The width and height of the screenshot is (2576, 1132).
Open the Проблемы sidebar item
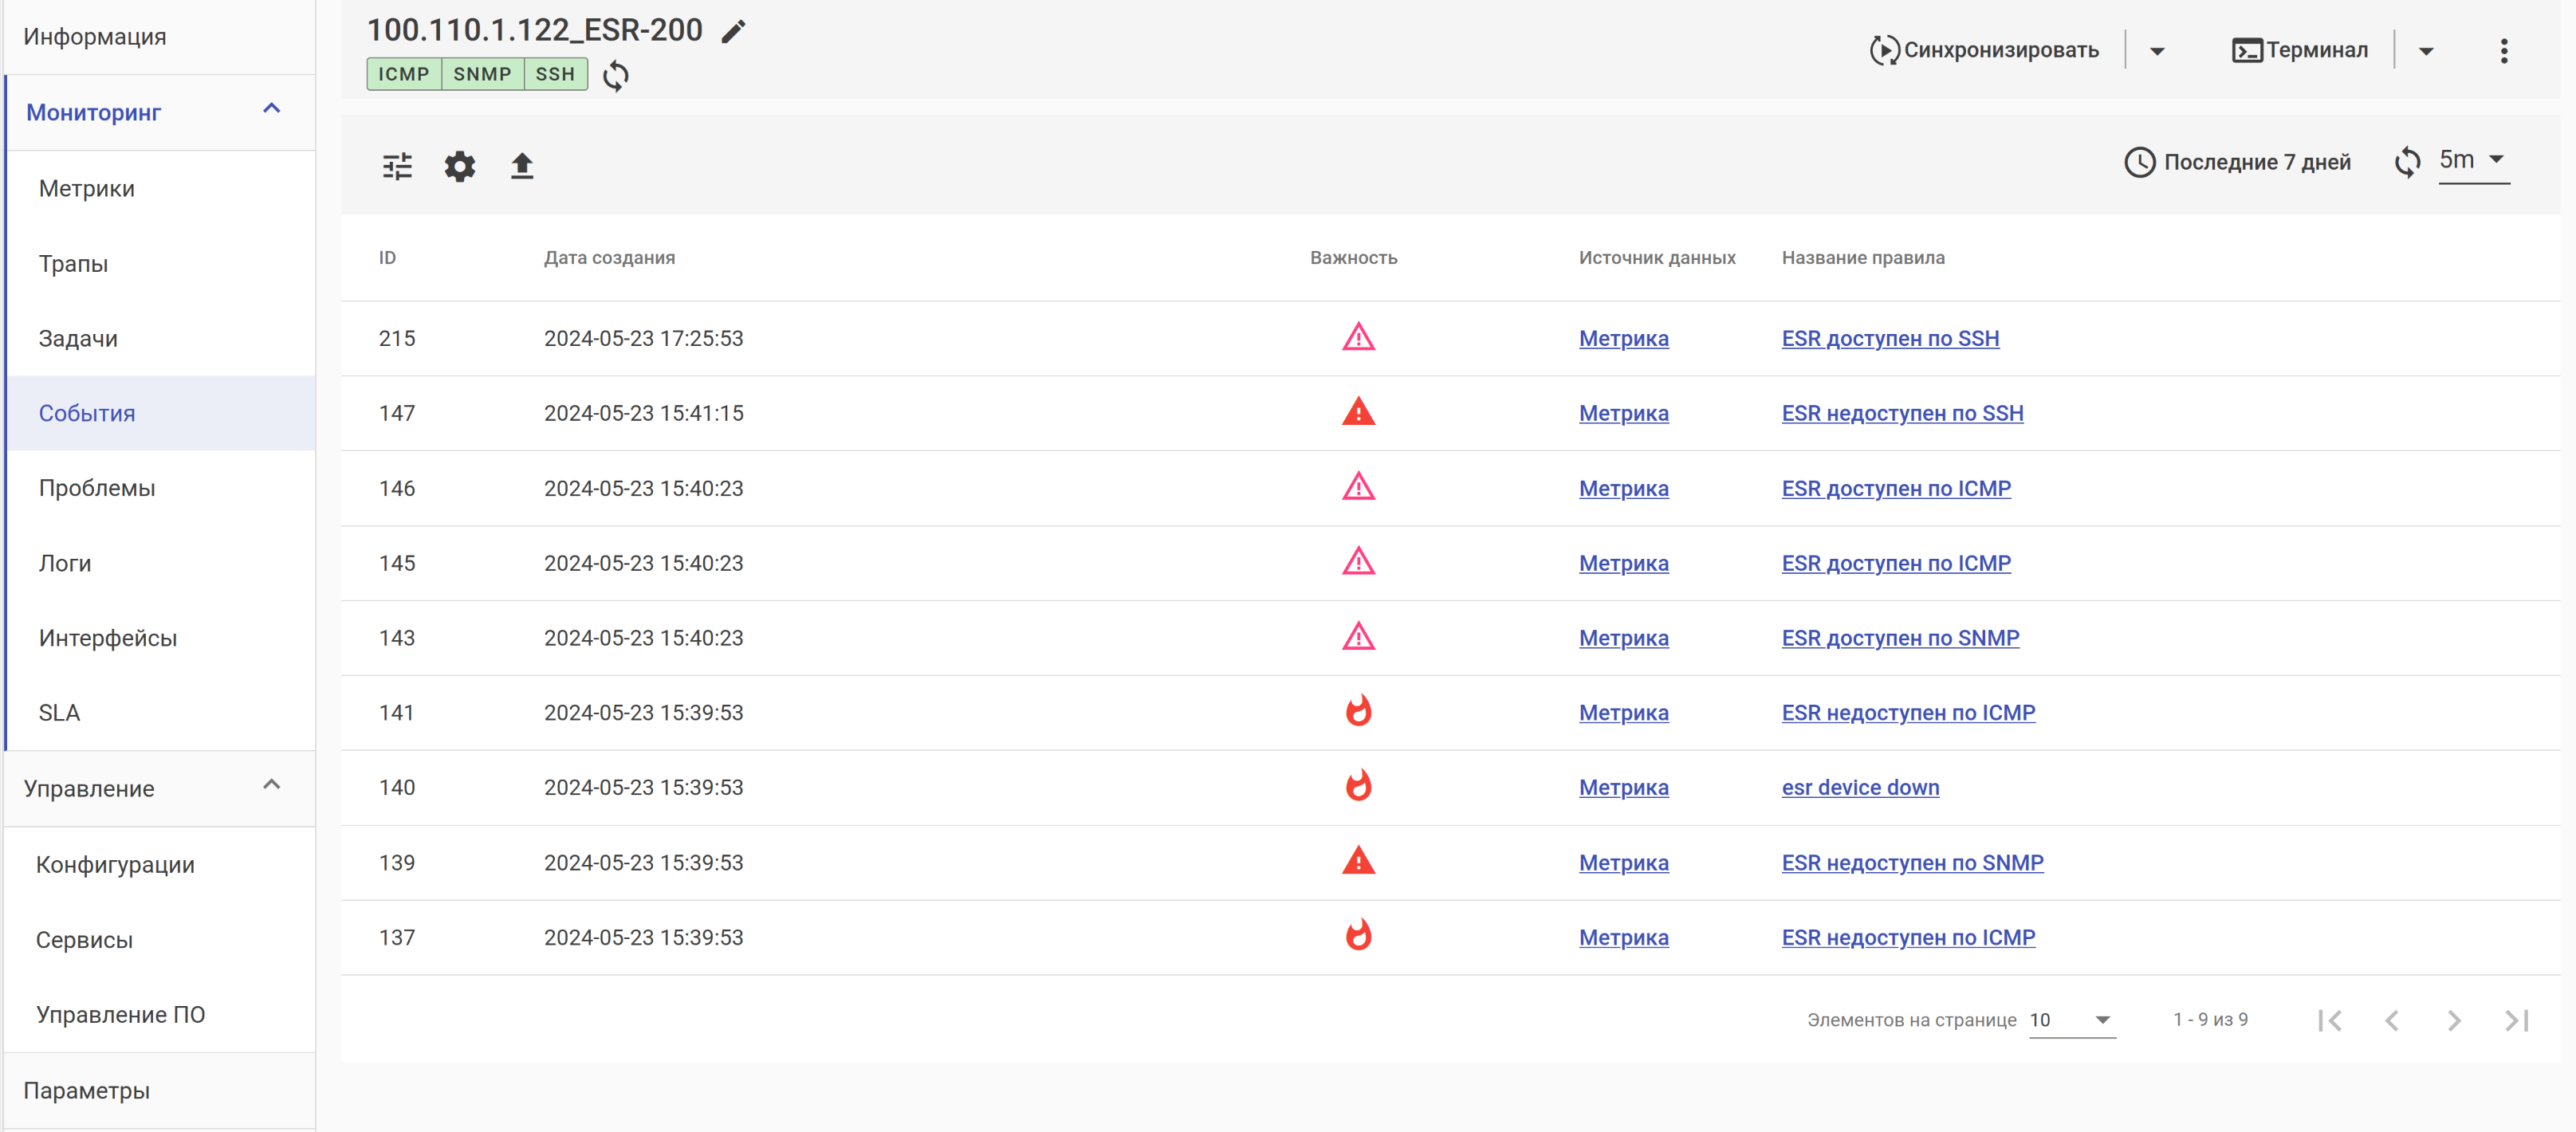click(x=97, y=488)
